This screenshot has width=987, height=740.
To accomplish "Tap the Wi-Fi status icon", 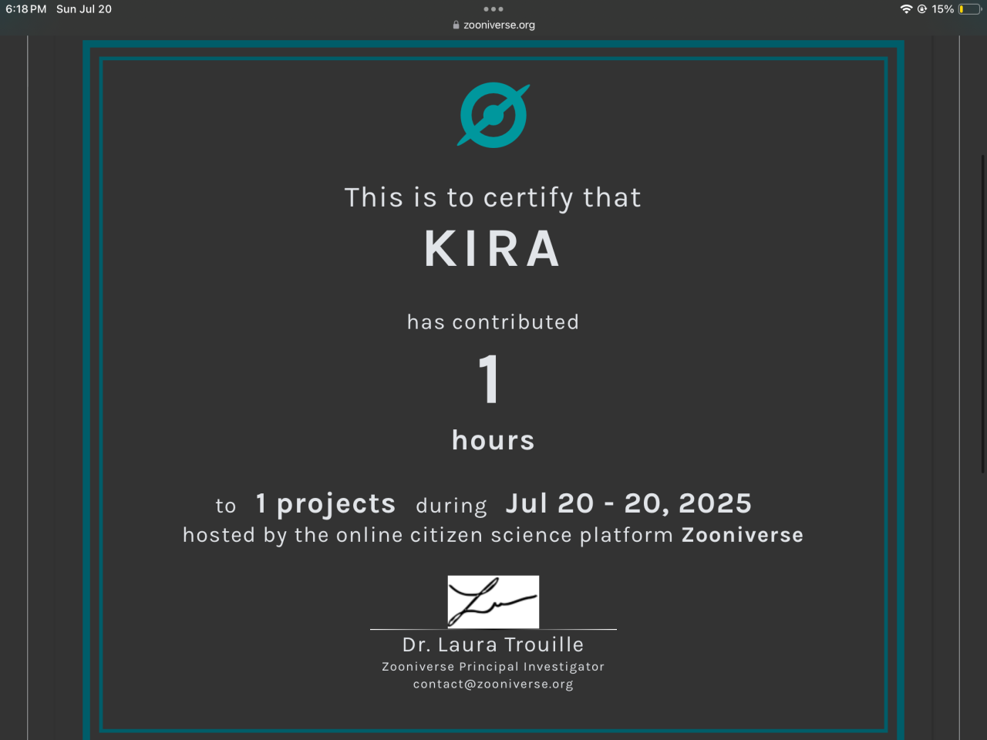I will 906,9.
